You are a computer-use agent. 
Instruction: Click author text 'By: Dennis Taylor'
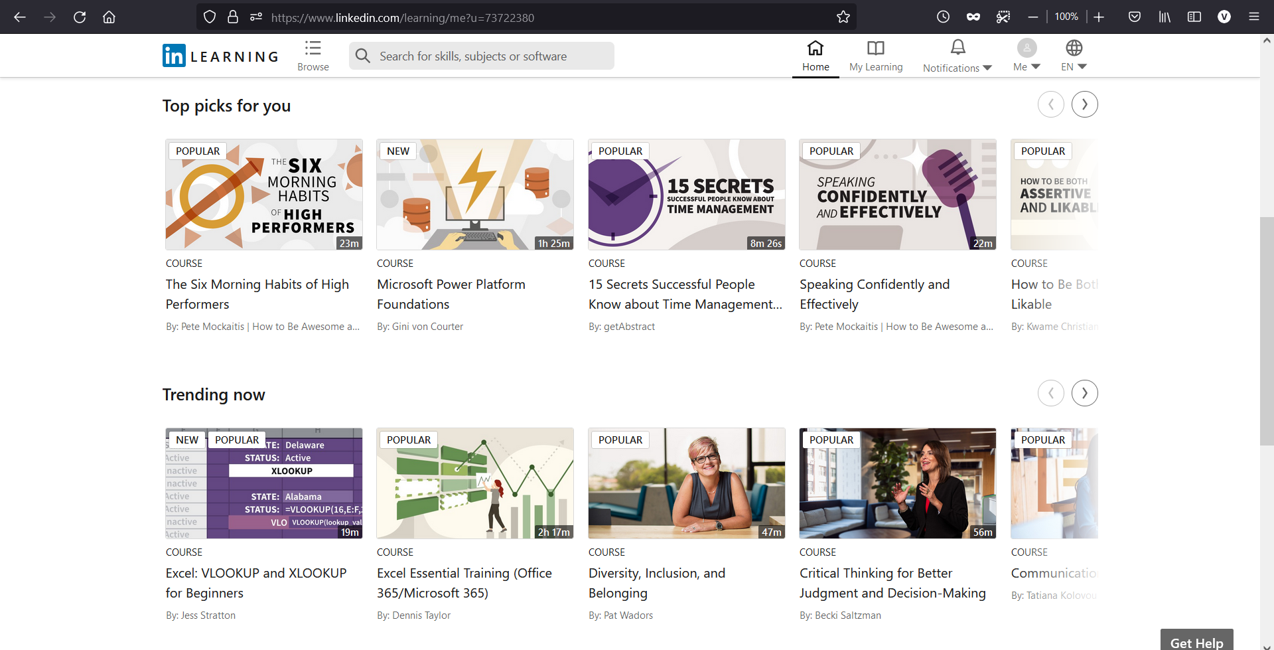tap(413, 615)
